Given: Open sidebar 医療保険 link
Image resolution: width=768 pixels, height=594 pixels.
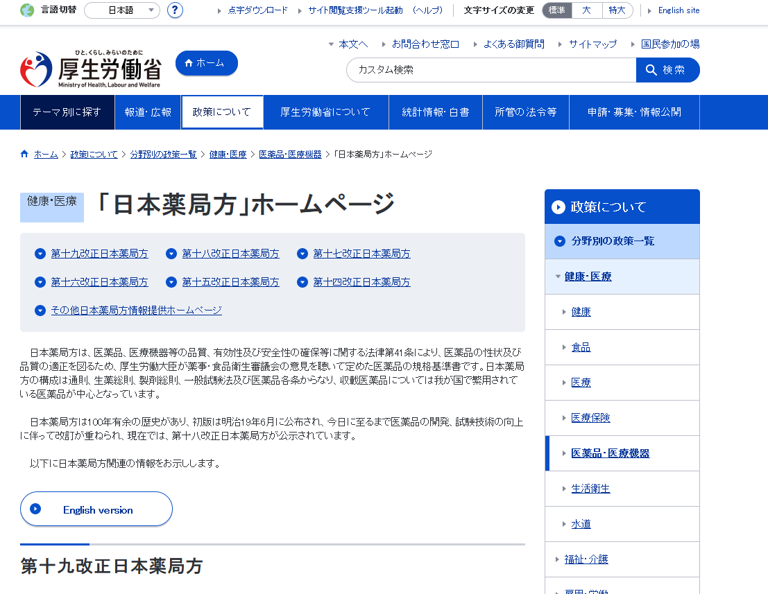Looking at the screenshot, I should click(590, 418).
